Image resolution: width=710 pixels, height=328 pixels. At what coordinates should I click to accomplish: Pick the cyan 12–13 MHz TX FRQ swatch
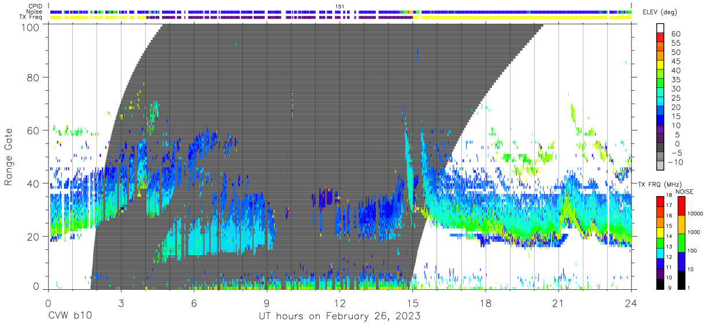[x=661, y=252]
